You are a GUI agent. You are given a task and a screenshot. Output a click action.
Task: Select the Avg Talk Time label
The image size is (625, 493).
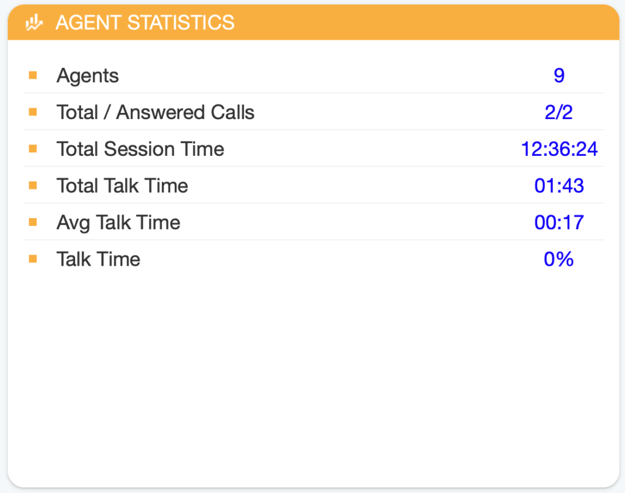pyautogui.click(x=118, y=222)
